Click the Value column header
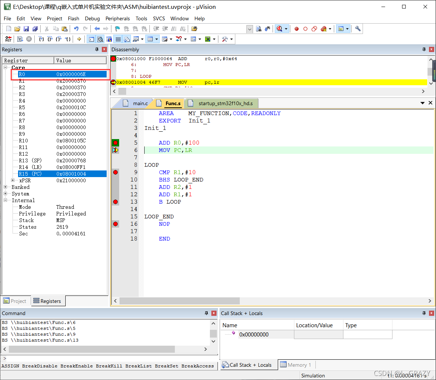This screenshot has width=436, height=380. pos(80,61)
